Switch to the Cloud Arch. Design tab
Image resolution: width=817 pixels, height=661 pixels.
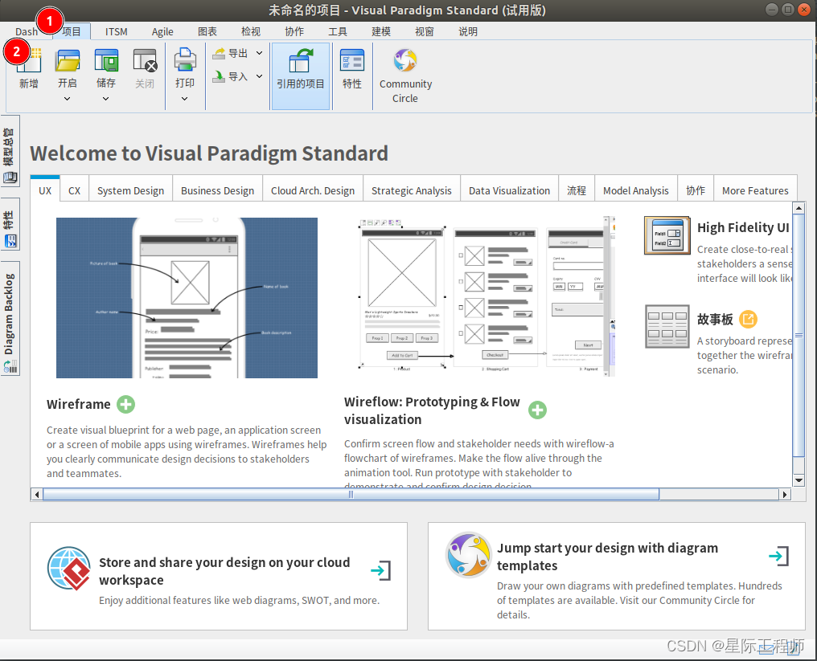point(313,190)
